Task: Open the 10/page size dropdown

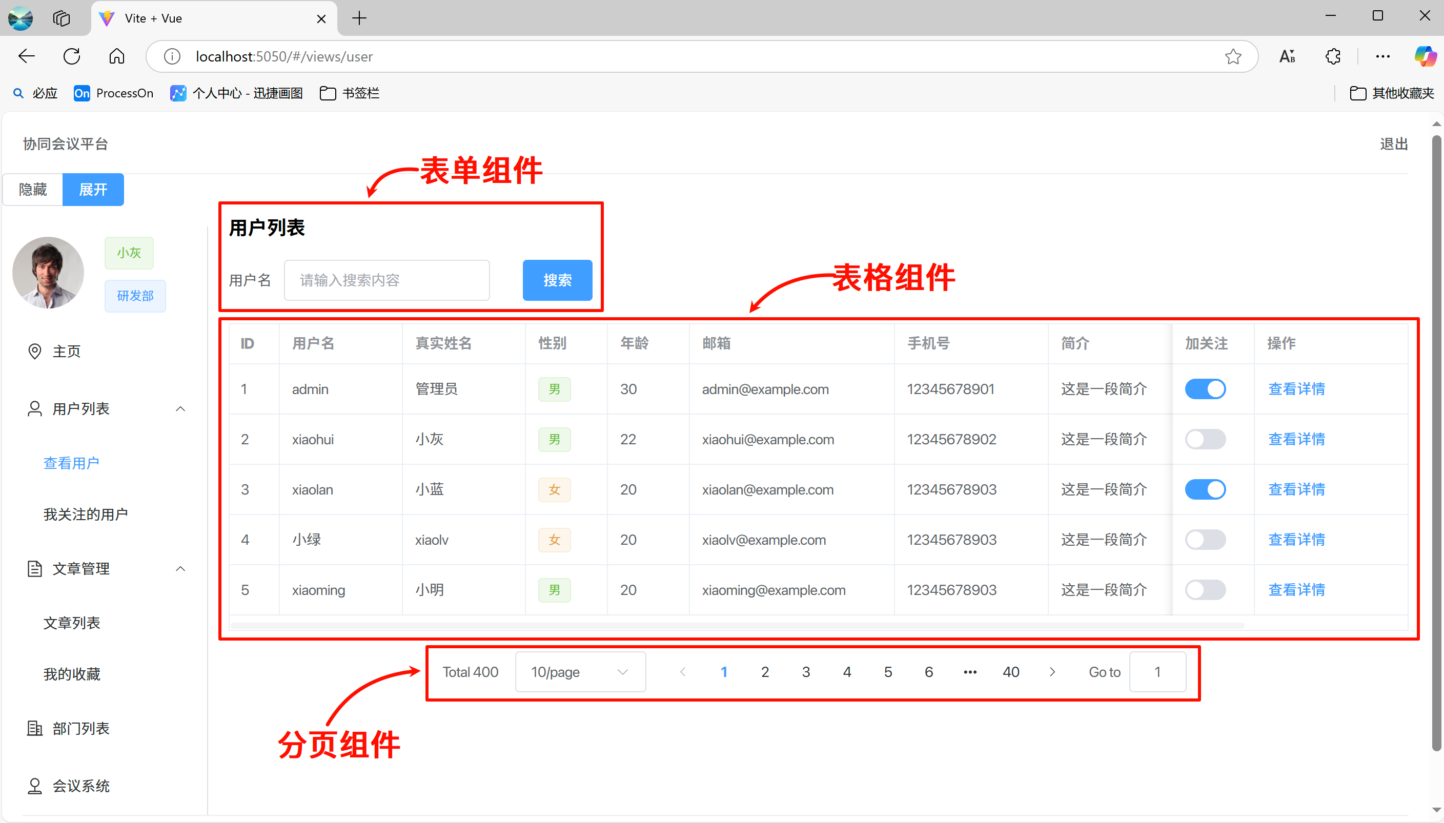Action: (580, 672)
